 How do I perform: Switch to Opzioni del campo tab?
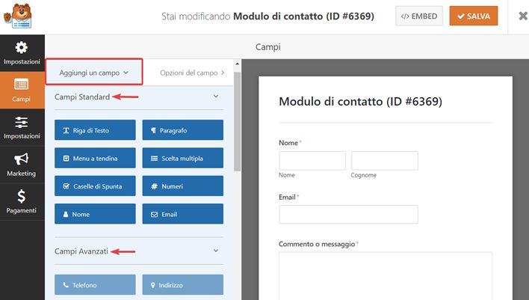coord(191,73)
